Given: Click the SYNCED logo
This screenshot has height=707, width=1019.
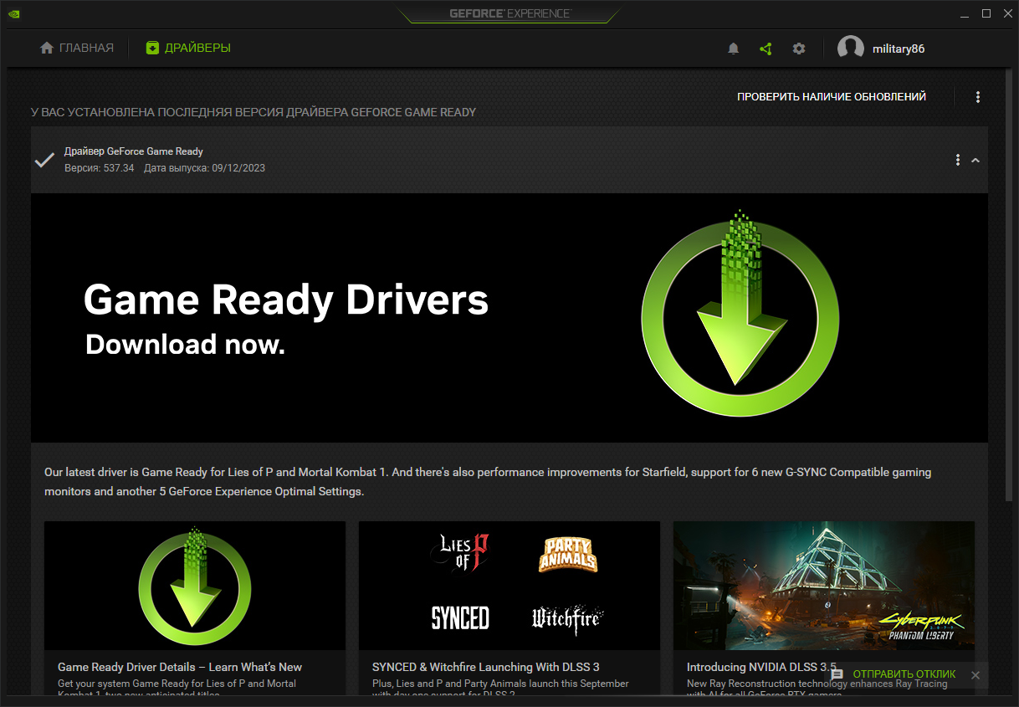Looking at the screenshot, I should (460, 618).
